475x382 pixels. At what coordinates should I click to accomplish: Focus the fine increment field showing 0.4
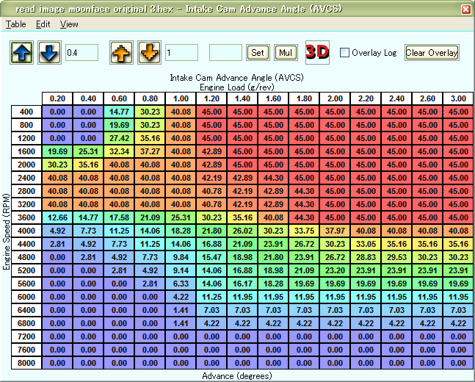click(81, 53)
